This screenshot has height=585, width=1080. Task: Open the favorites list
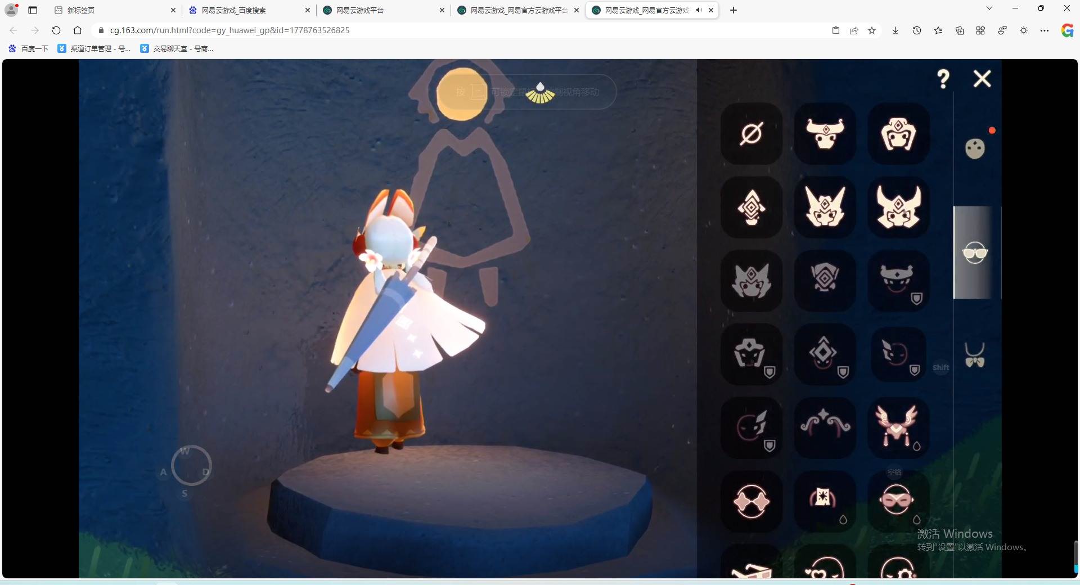pos(938,30)
